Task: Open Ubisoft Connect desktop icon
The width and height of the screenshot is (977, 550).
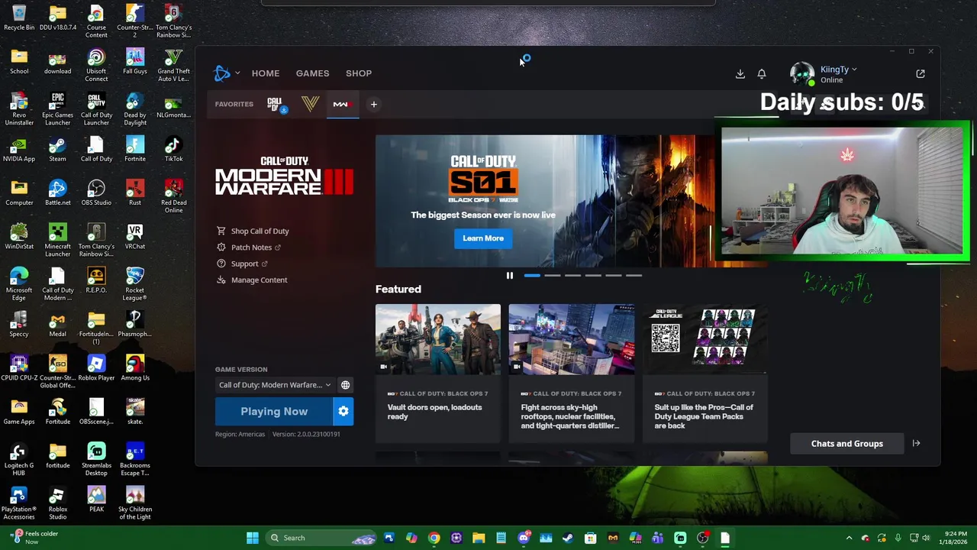Action: tap(96, 65)
